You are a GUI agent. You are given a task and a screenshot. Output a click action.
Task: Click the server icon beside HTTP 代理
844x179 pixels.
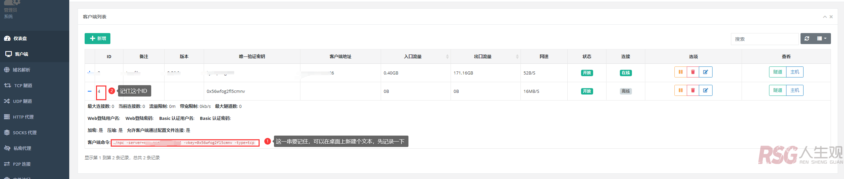pos(7,117)
